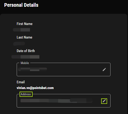Click the word 'Details' in the heading
The height and width of the screenshot is (114, 128).
tap(31, 5)
